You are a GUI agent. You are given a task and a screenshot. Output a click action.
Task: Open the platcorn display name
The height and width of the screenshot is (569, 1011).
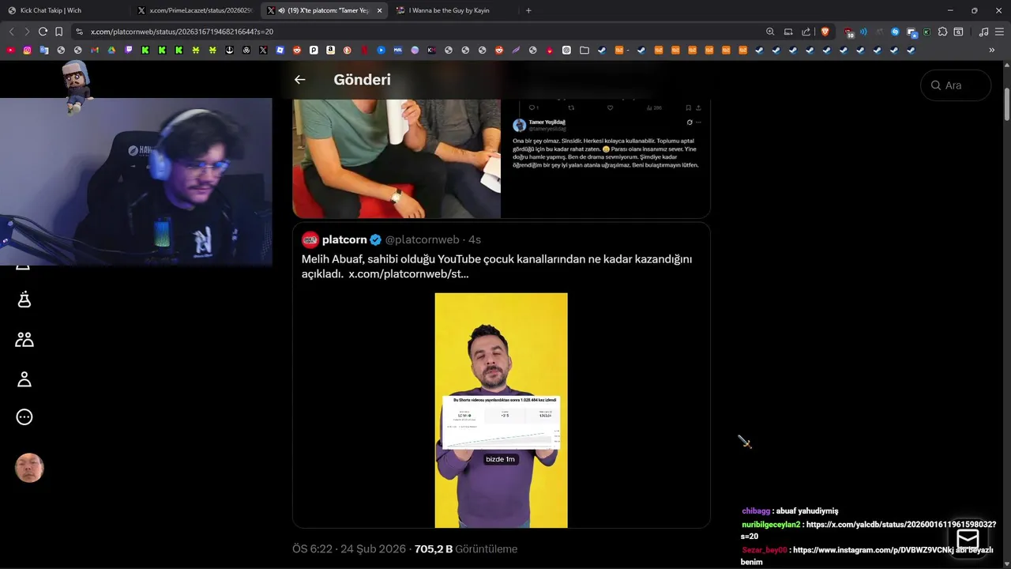tap(344, 239)
